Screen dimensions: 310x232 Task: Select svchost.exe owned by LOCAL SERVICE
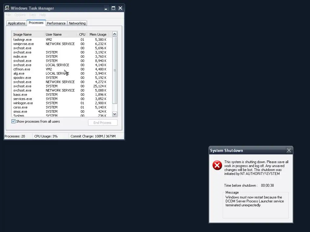click(x=62, y=65)
